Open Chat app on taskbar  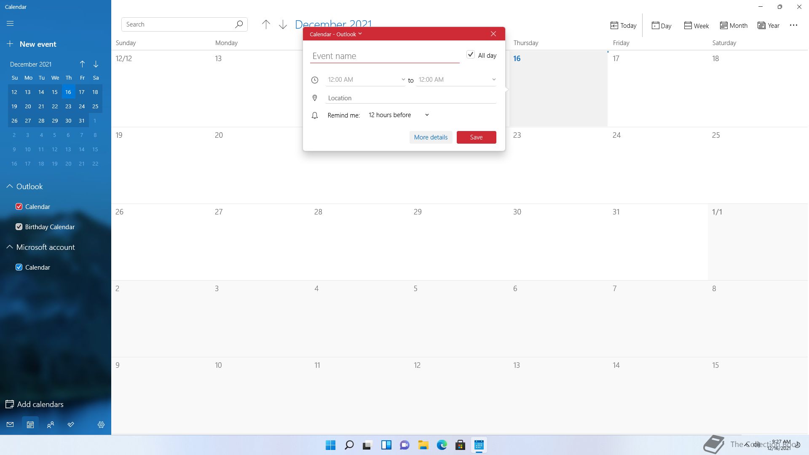click(405, 445)
